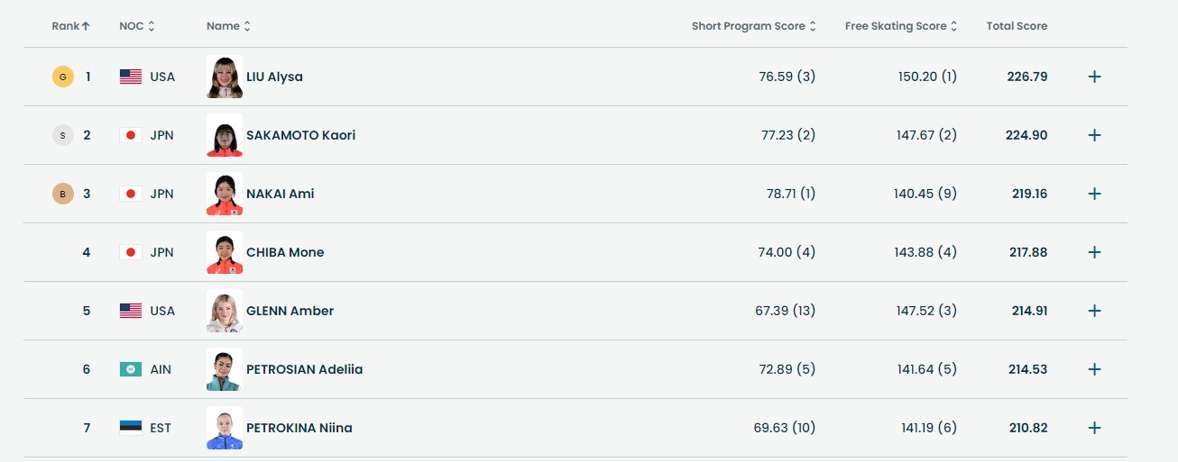Sort the table by Rank column
1178x462 pixels.
click(70, 26)
